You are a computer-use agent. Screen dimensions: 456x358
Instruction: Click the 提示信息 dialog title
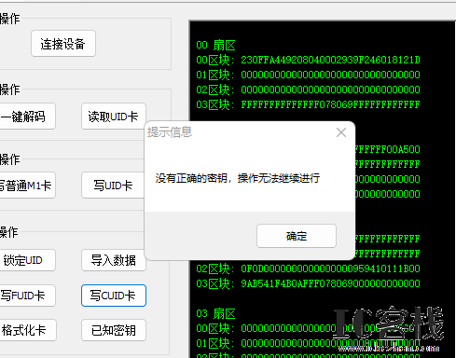pos(170,132)
